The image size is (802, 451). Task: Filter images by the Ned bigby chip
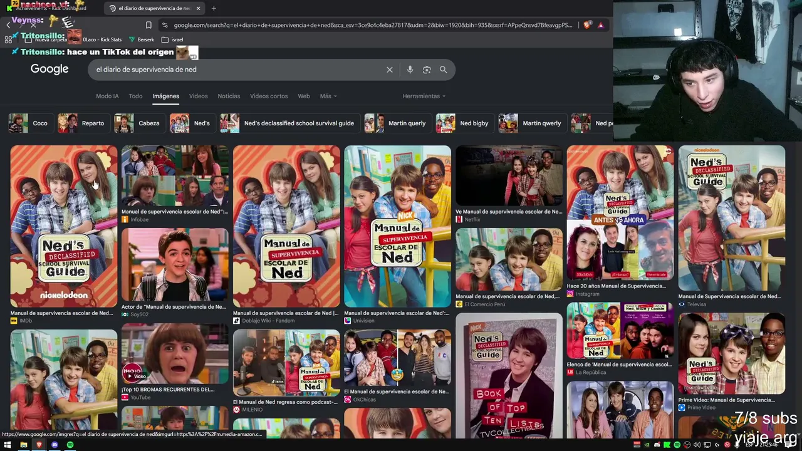(465, 123)
